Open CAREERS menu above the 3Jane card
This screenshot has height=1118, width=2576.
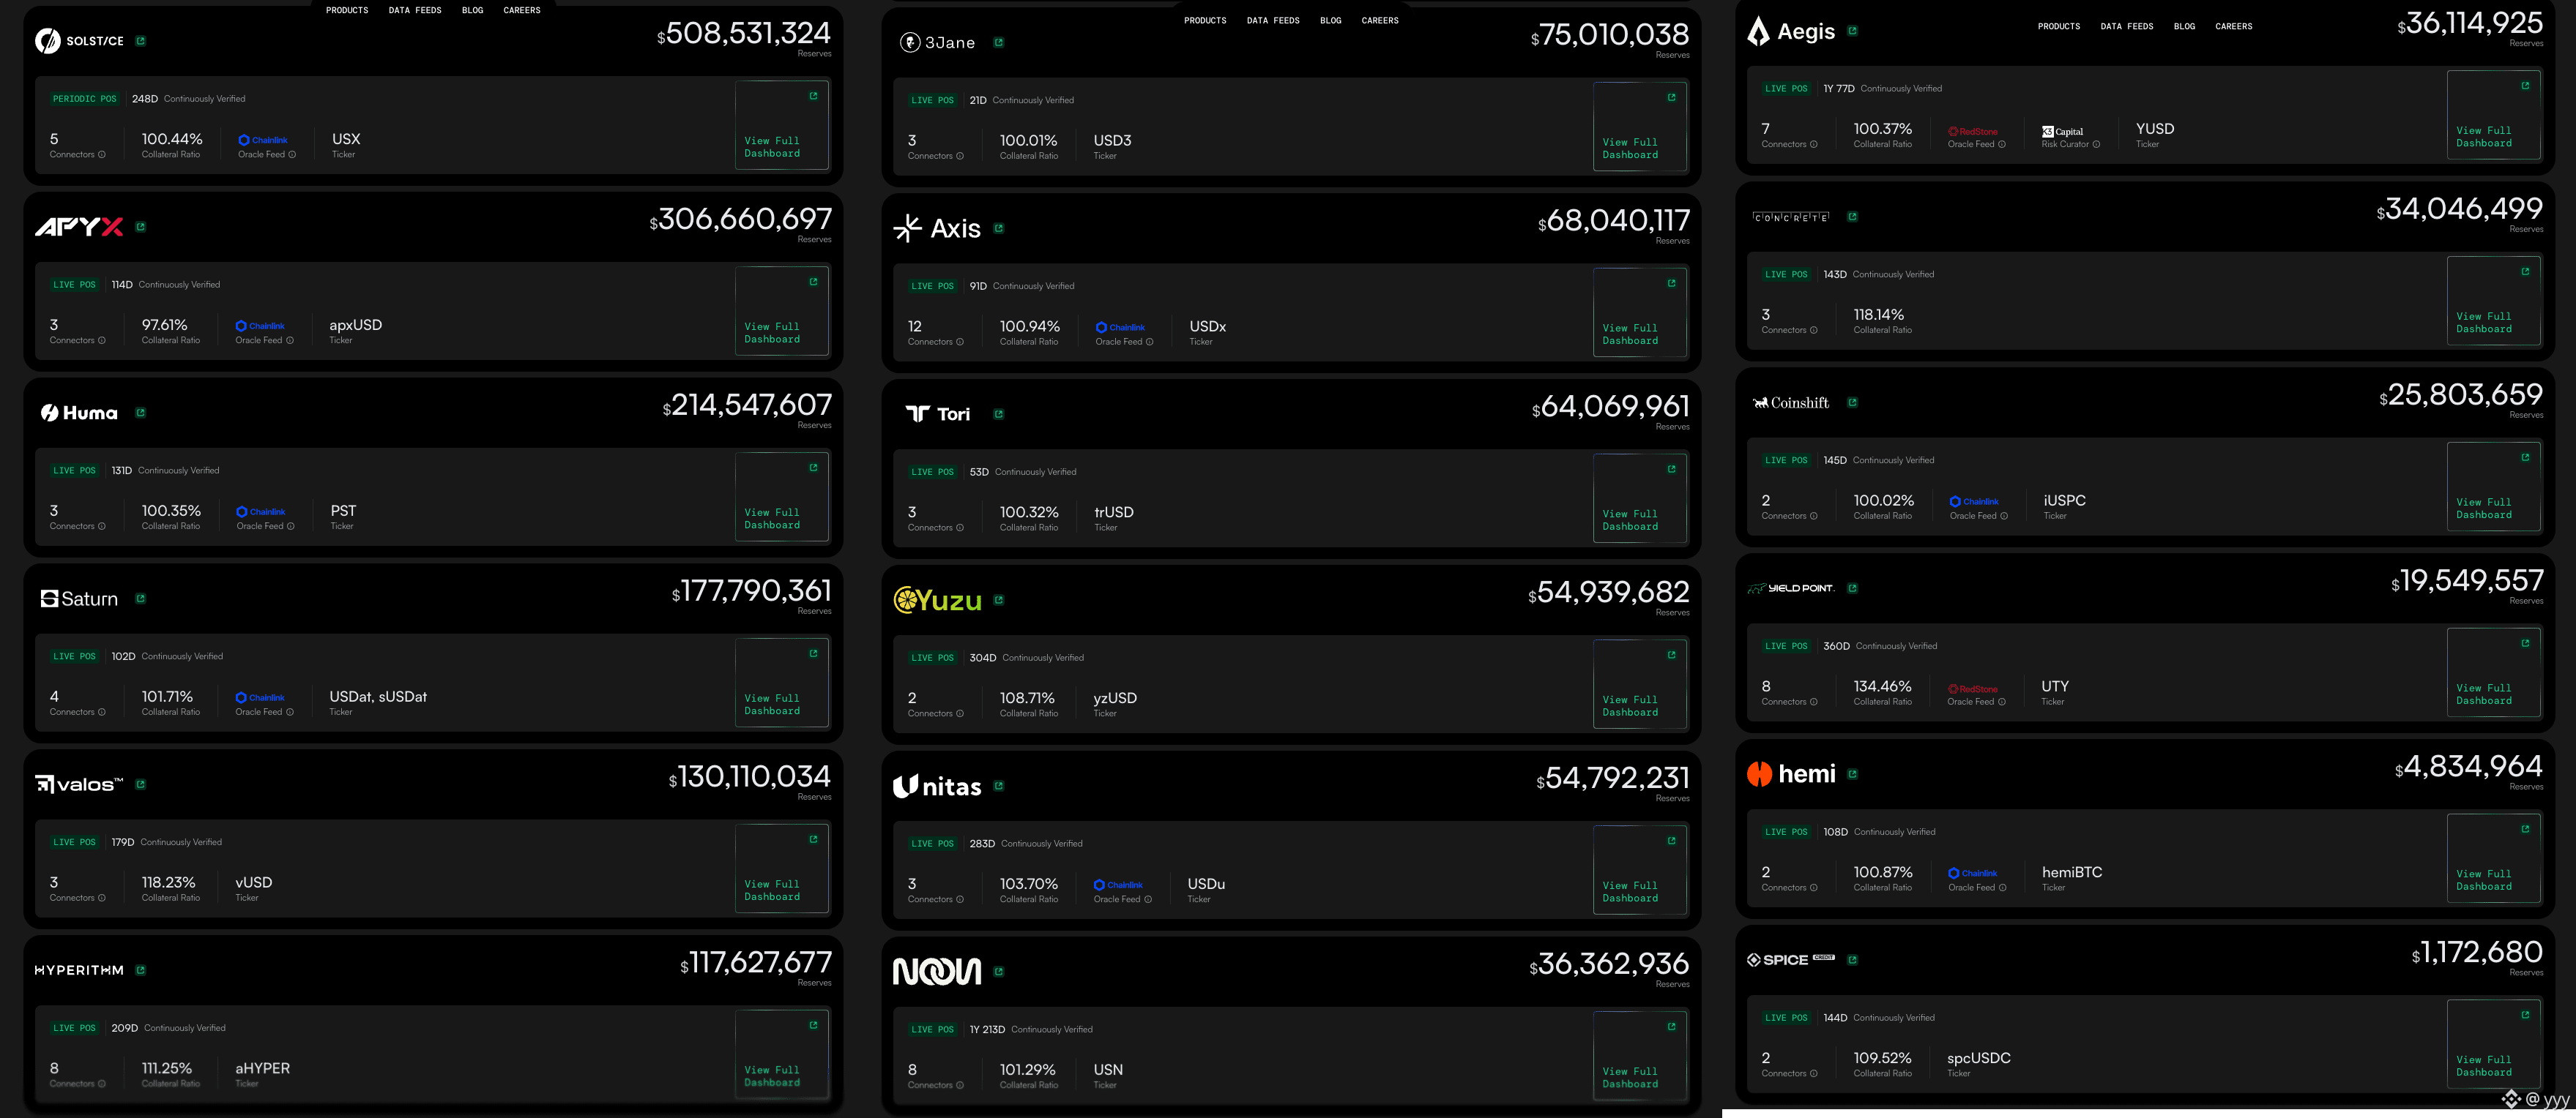click(x=1380, y=20)
